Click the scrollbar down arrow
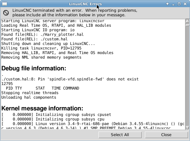The height and width of the screenshot is (141, 190). (187, 128)
